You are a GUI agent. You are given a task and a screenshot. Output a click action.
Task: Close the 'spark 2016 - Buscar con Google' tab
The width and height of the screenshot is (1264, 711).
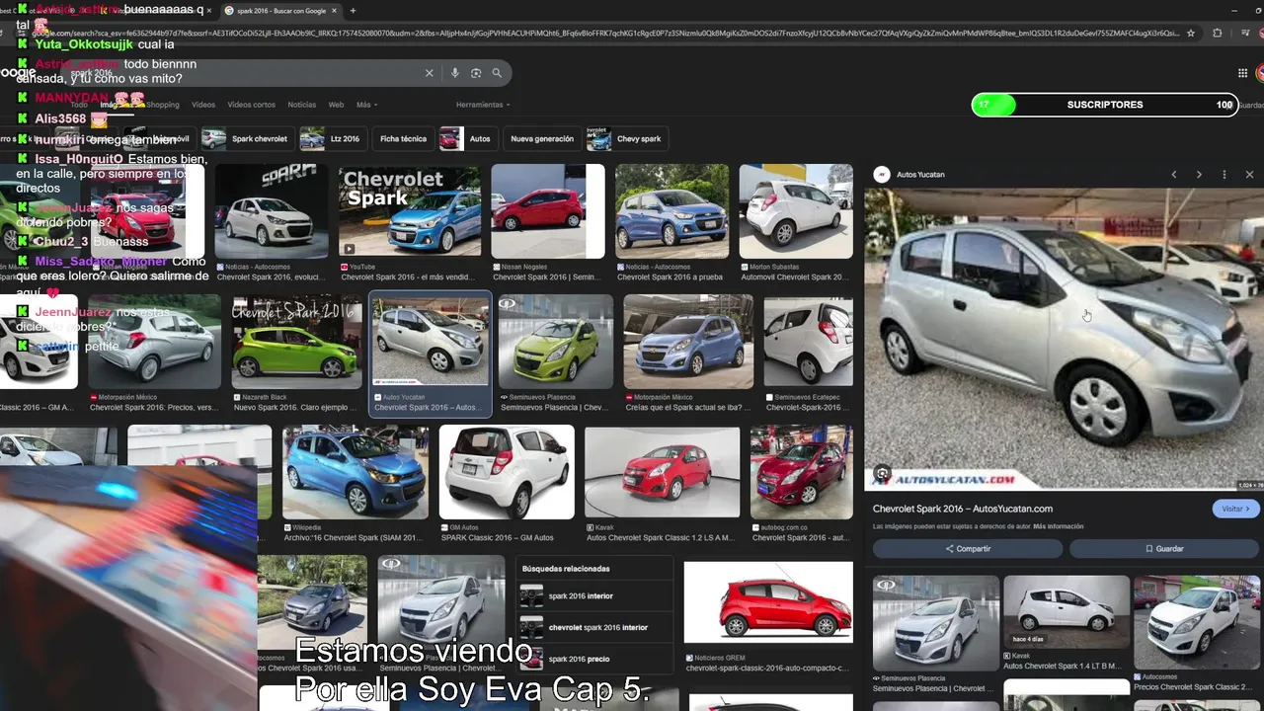pos(334,11)
